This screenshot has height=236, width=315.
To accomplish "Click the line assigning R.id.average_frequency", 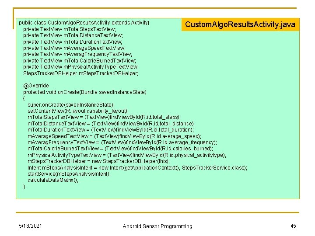I will [x=122, y=142].
